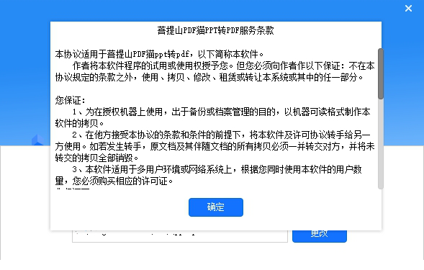This screenshot has height=270, width=424.
Task: Click the terms dialog scrollbar thumb
Action: 381,74
